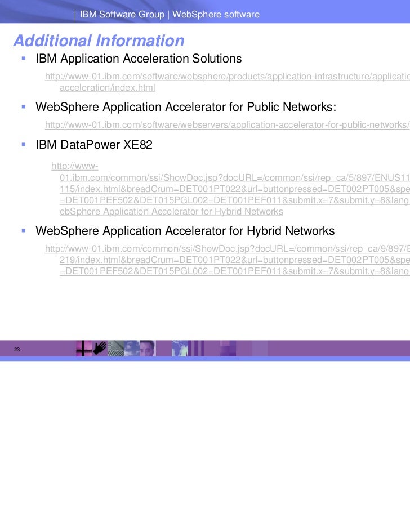Screen dimensions: 410x531
Task: Open the application-accelerator-for-public-networks URL link
Action: (227, 124)
